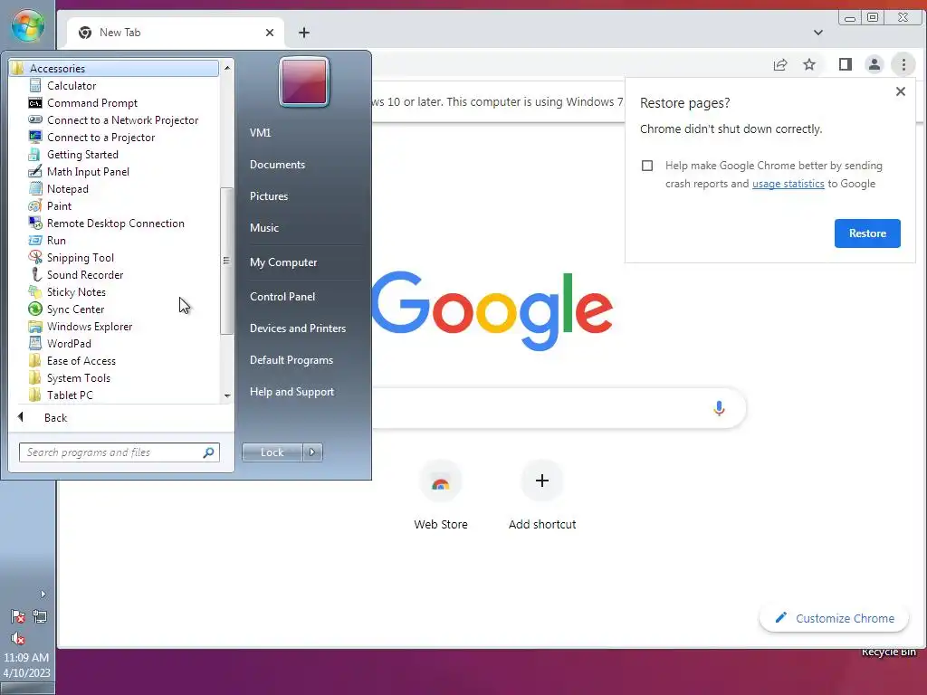Open Help and Support
Image resolution: width=927 pixels, height=695 pixels.
pos(291,392)
